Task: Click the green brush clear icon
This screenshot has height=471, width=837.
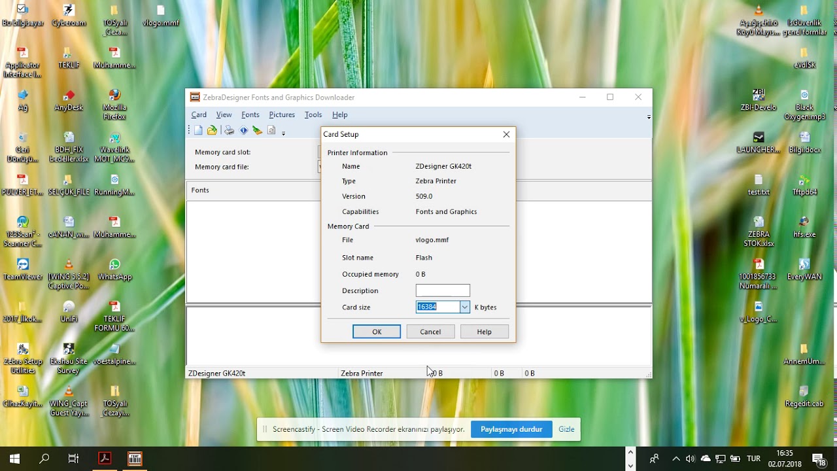Action: (x=257, y=131)
